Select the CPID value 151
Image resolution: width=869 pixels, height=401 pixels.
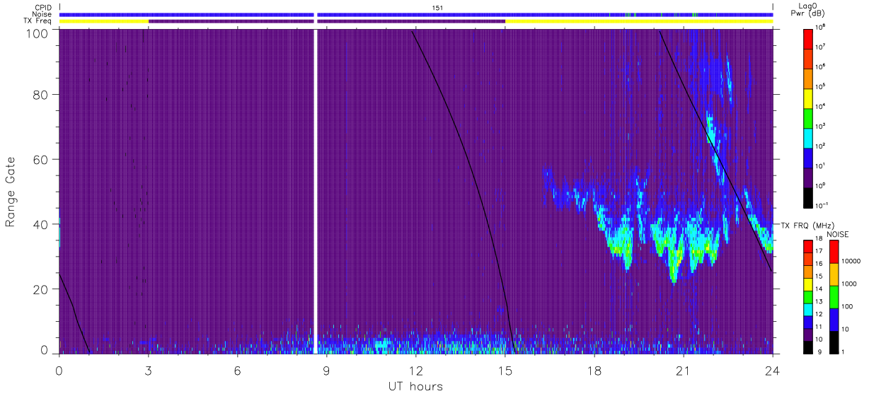[x=437, y=8]
